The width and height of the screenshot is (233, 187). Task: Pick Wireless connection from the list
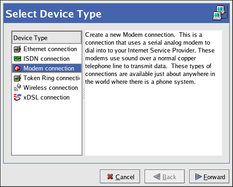47,88
